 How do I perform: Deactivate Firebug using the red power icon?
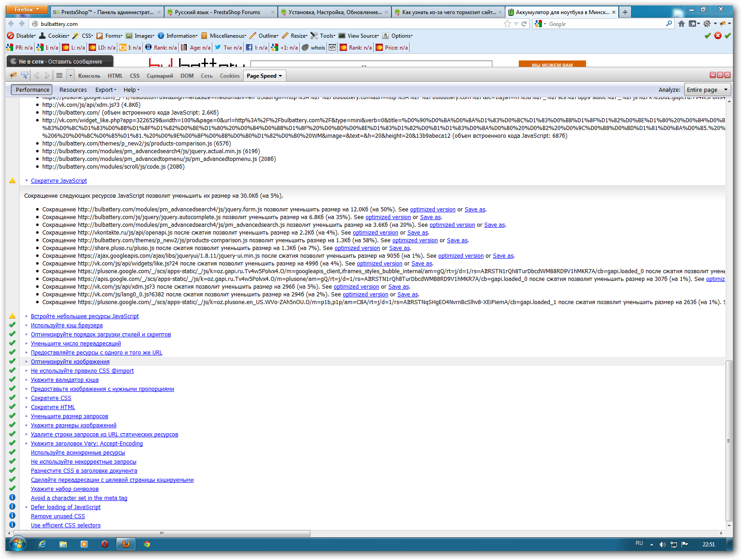(x=727, y=75)
